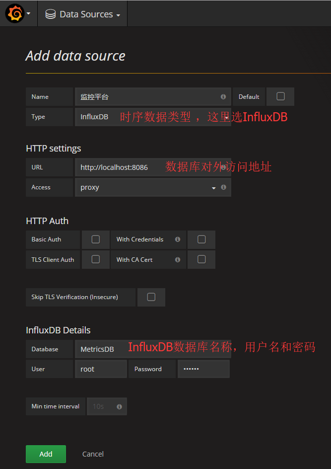Click the Access info icon
Screen dimensions: 331x469
click(223, 187)
